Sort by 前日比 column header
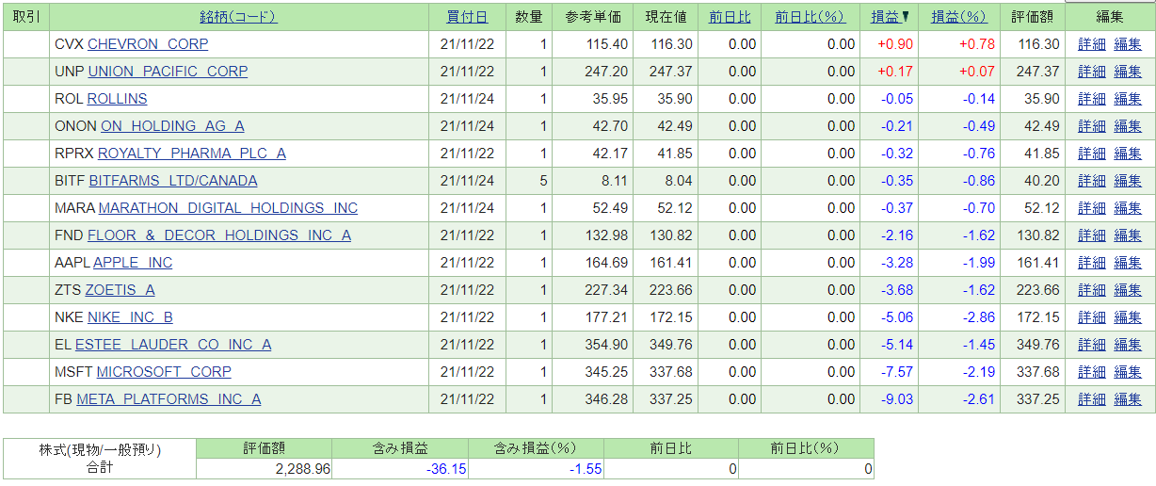 tap(730, 16)
